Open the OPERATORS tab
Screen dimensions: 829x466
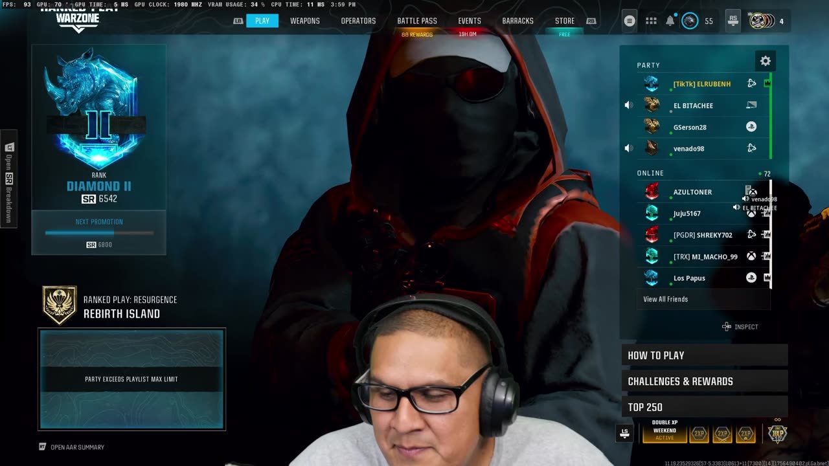(358, 21)
